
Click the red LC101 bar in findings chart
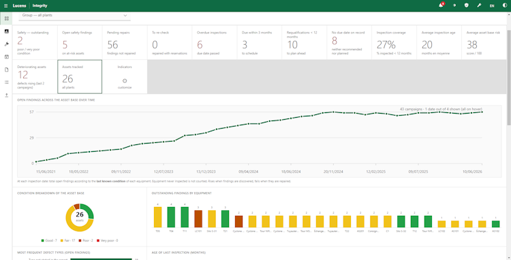click(198, 218)
